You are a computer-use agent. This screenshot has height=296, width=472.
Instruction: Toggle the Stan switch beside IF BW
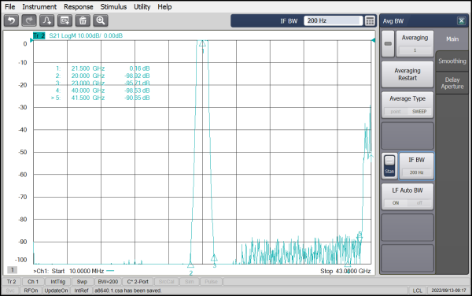pyautogui.click(x=389, y=166)
